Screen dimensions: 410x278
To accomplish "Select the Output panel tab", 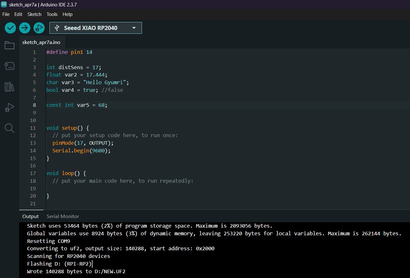I will 30,216.
